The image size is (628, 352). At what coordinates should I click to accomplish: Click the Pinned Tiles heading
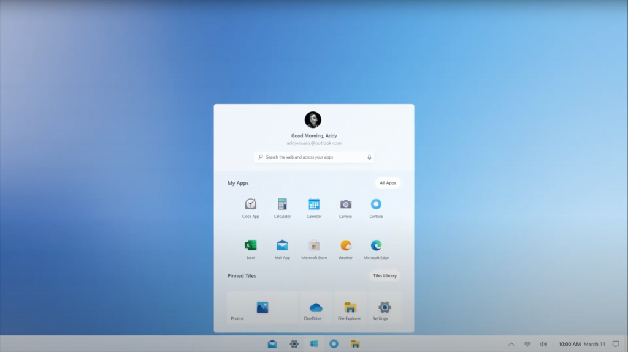click(x=242, y=276)
